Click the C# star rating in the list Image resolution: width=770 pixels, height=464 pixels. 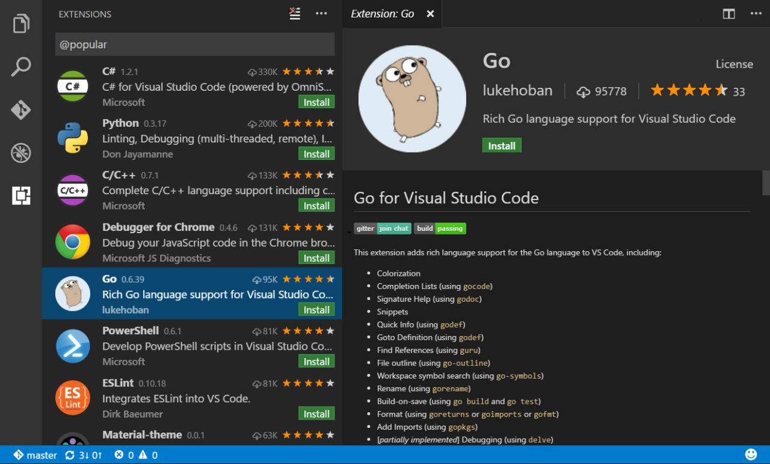pos(308,72)
